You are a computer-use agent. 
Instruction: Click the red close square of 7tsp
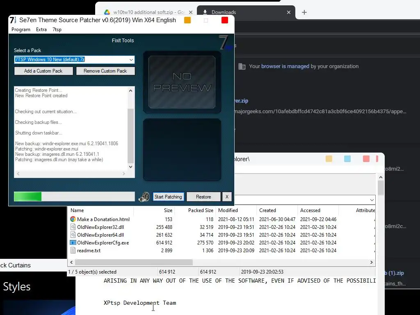pos(225,20)
